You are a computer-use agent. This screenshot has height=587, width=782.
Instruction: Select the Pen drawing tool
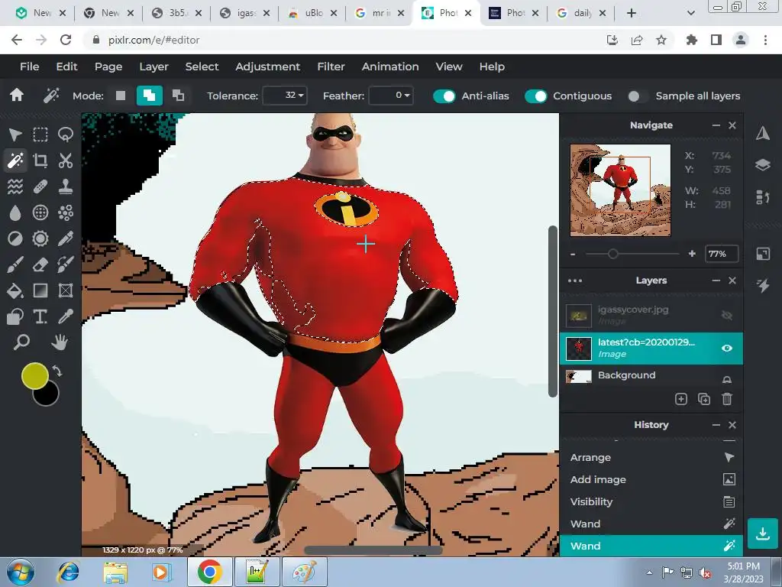coord(66,238)
